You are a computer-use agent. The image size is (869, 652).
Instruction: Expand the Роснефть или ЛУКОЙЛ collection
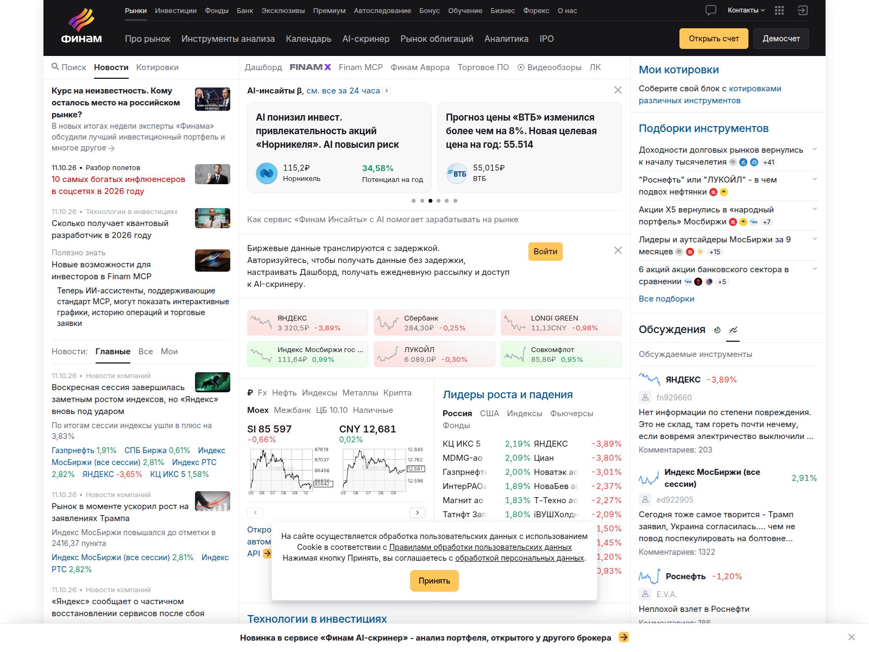point(814,179)
